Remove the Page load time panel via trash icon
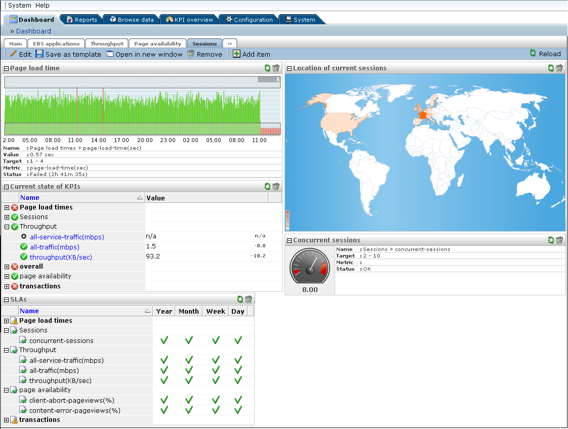This screenshot has width=568, height=429. (276, 68)
